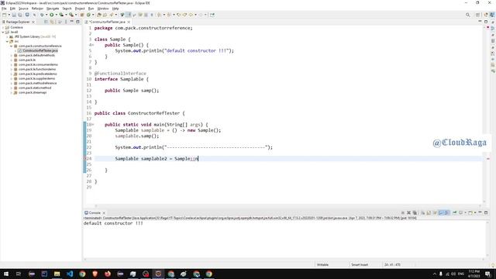The width and height of the screenshot is (496, 279).
Task: Collapse the Sample constructor fold on line 4
Action: click(93, 45)
